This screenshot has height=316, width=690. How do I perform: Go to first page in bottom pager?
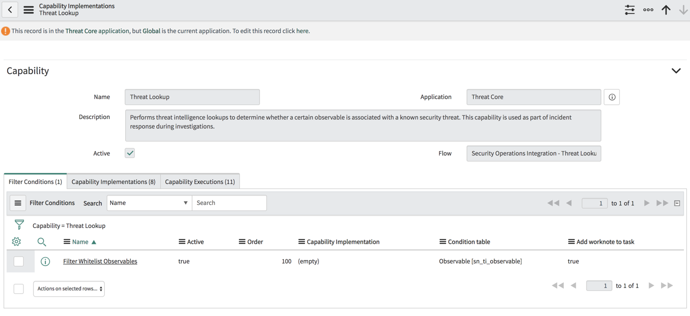click(558, 285)
